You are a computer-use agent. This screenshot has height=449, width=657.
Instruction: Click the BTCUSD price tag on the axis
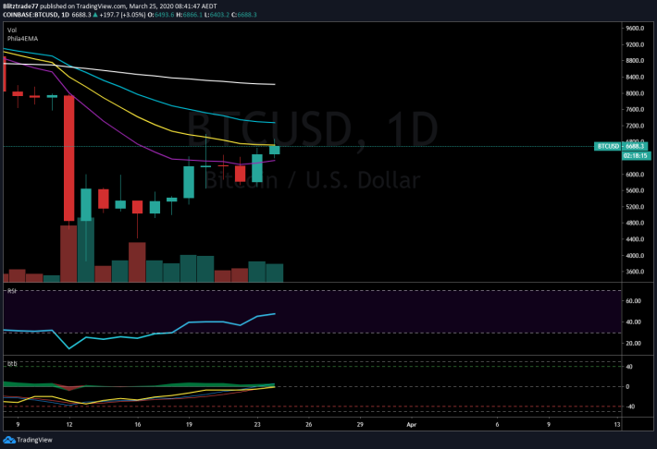(621, 146)
